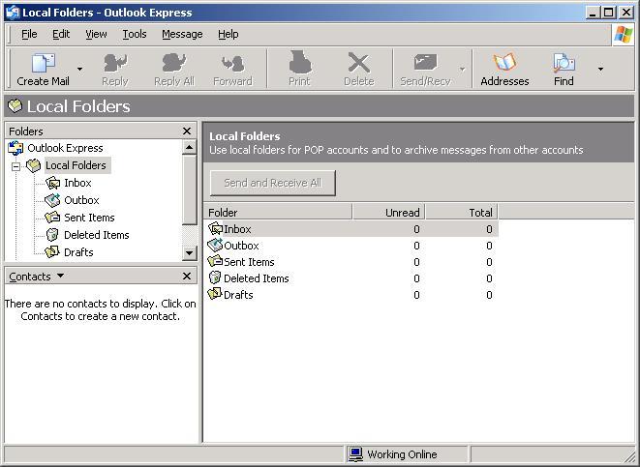640x467 pixels.
Task: Click the Reply toolbar icon
Action: pyautogui.click(x=115, y=63)
